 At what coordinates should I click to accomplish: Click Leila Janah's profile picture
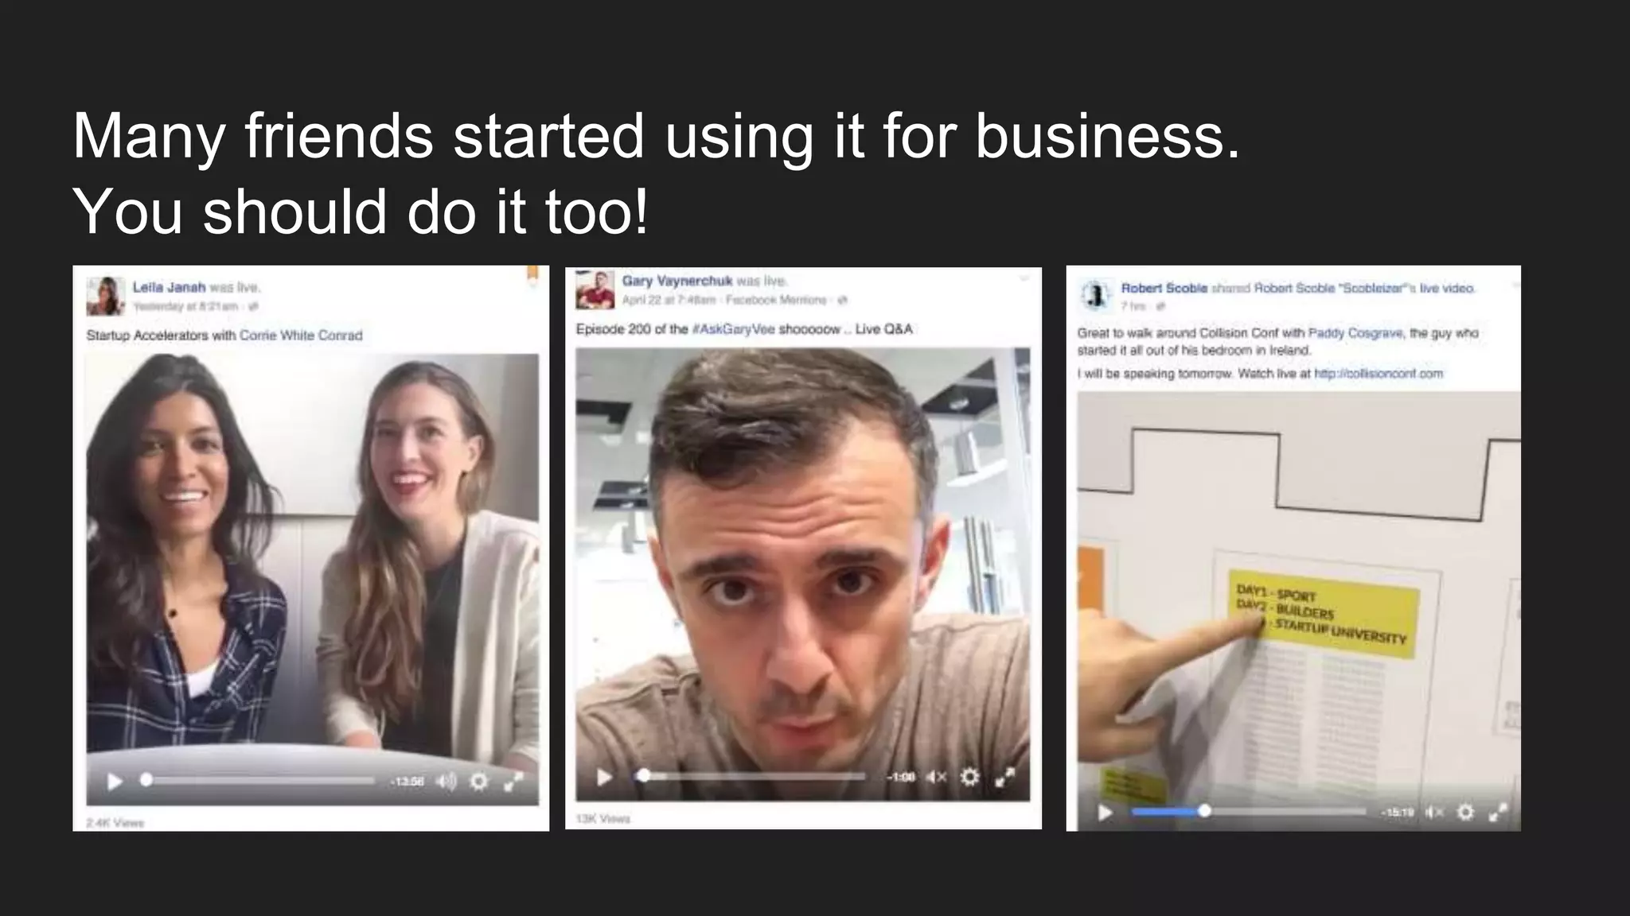[x=106, y=296]
